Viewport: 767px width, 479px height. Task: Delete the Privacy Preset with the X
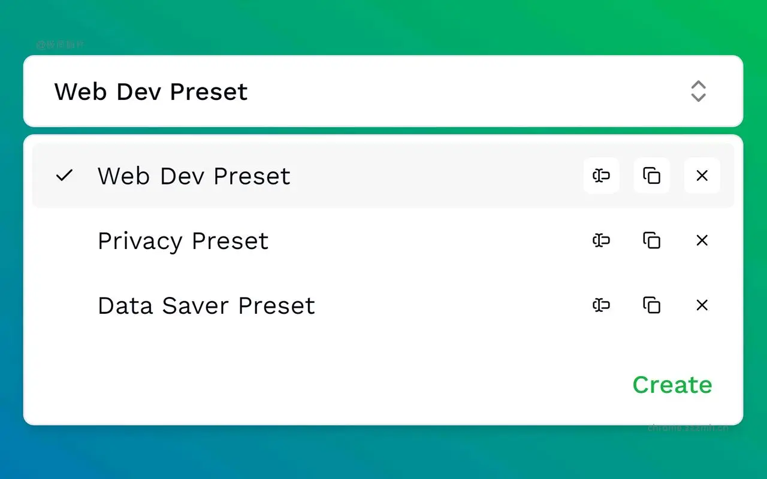(702, 241)
